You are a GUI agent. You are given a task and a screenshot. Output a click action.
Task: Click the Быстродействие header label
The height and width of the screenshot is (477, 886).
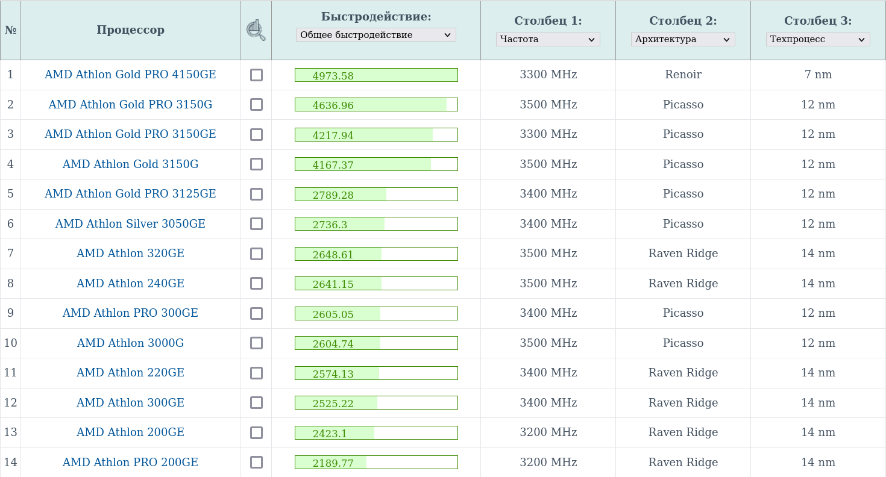[376, 17]
